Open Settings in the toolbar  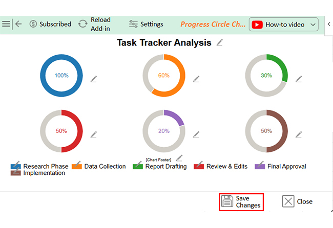(x=146, y=24)
